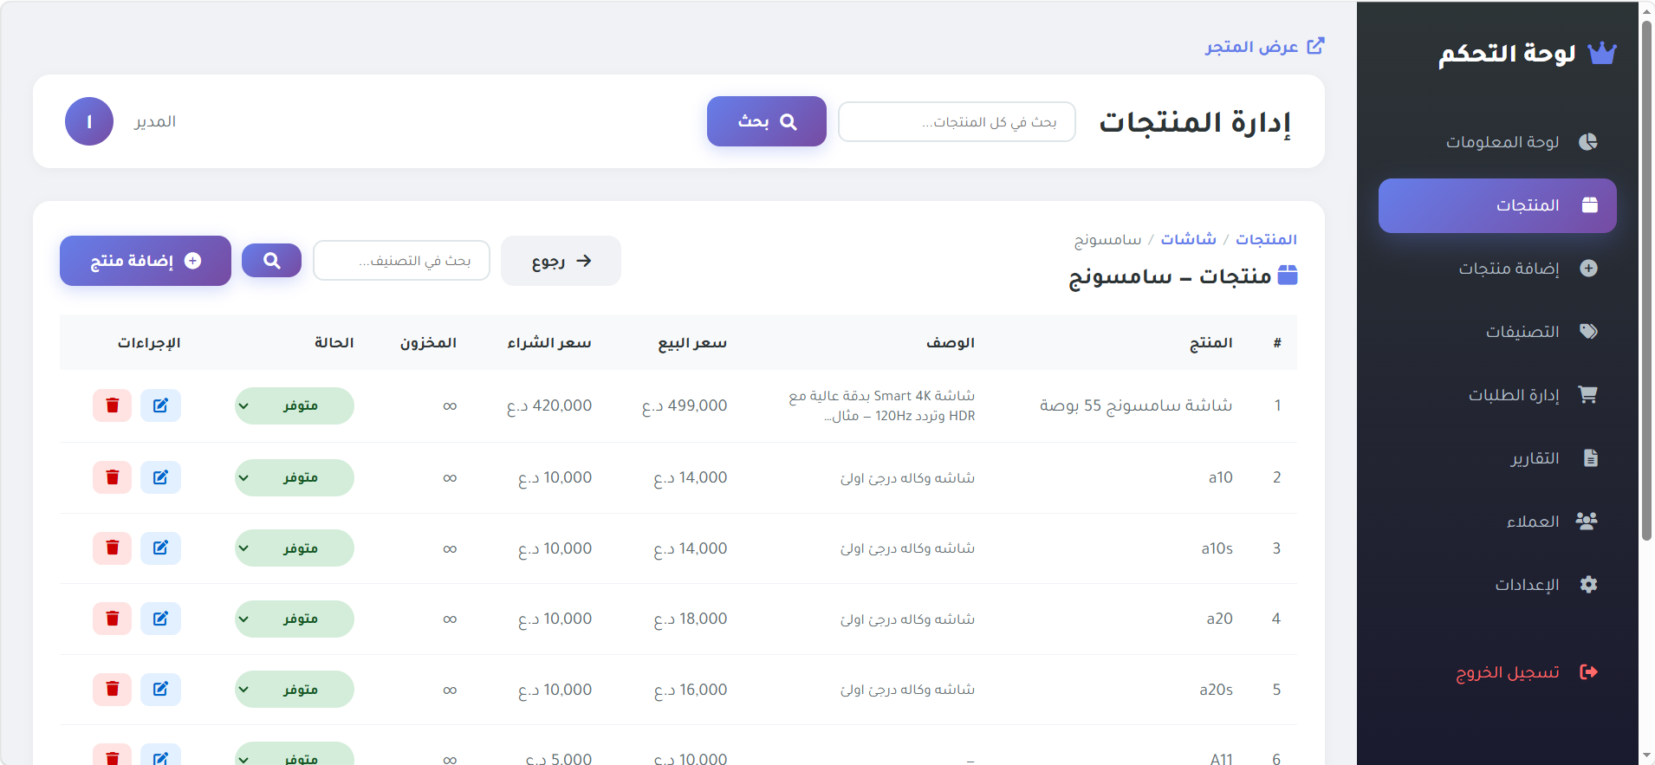Focus the بحث في كل المنتجات field
1655x765 pixels.
(957, 122)
